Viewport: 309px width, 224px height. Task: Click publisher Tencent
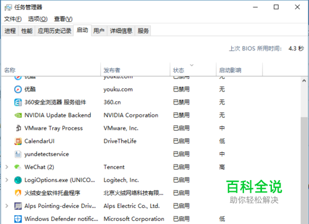pos(114,167)
